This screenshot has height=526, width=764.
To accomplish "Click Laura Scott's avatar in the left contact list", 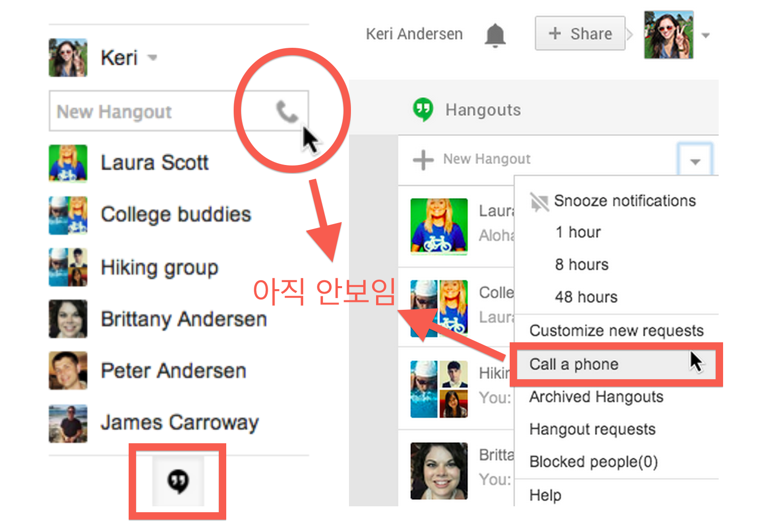I will click(68, 163).
